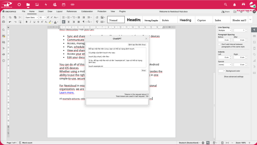This screenshot has width=257, height=145.
Task: Increase paragraph indent
Action: (84, 17)
